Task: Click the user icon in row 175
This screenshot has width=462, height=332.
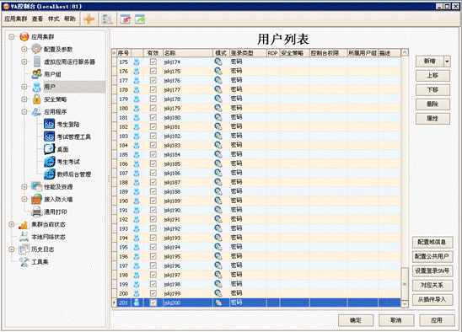Action: tap(137, 62)
